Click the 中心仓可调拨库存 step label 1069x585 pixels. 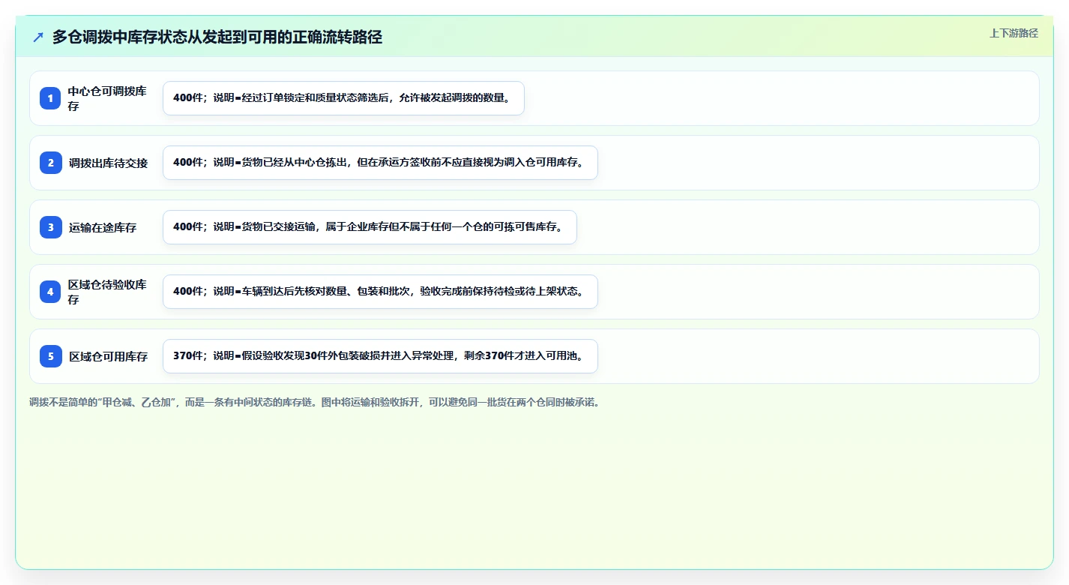coord(107,98)
